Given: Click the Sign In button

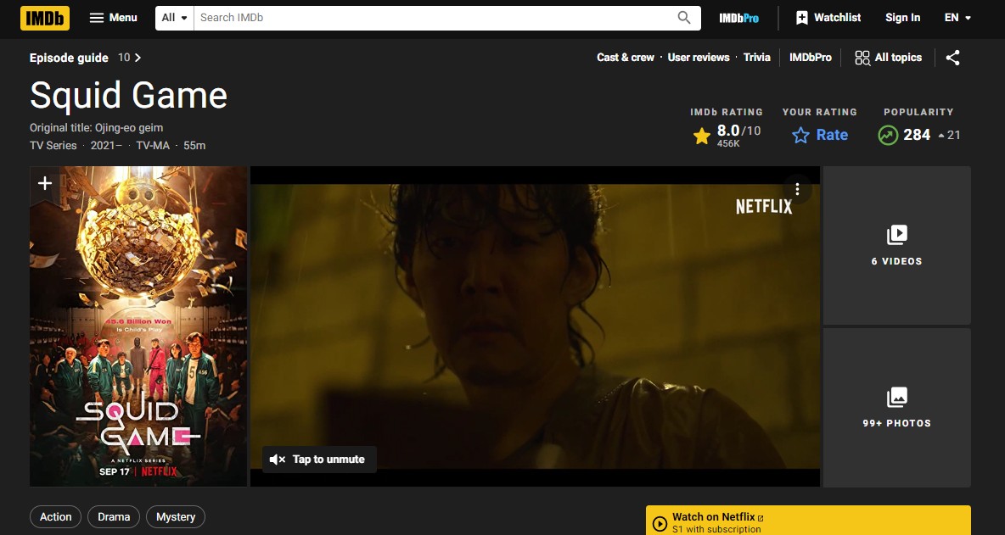Looking at the screenshot, I should 902,18.
